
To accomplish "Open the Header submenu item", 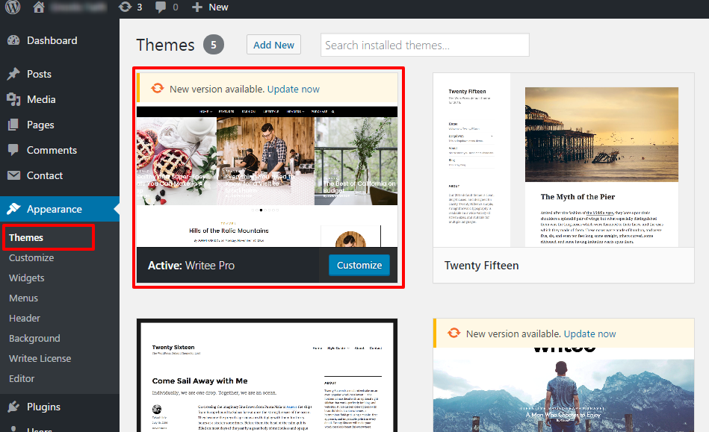I will point(25,319).
